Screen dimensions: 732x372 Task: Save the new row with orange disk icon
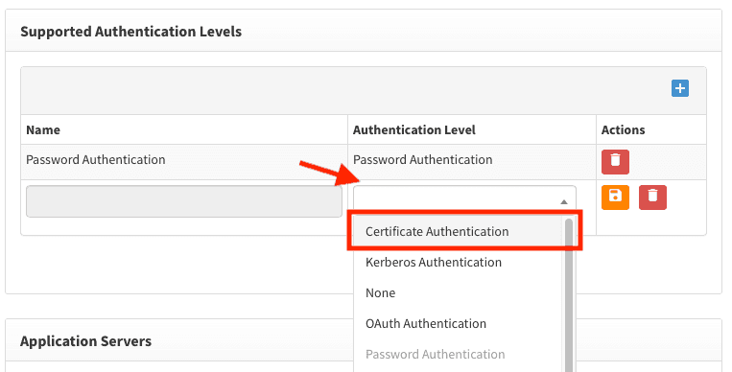tap(615, 197)
